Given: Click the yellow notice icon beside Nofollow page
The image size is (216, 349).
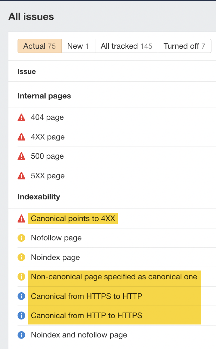Looking at the screenshot, I should (x=21, y=238).
